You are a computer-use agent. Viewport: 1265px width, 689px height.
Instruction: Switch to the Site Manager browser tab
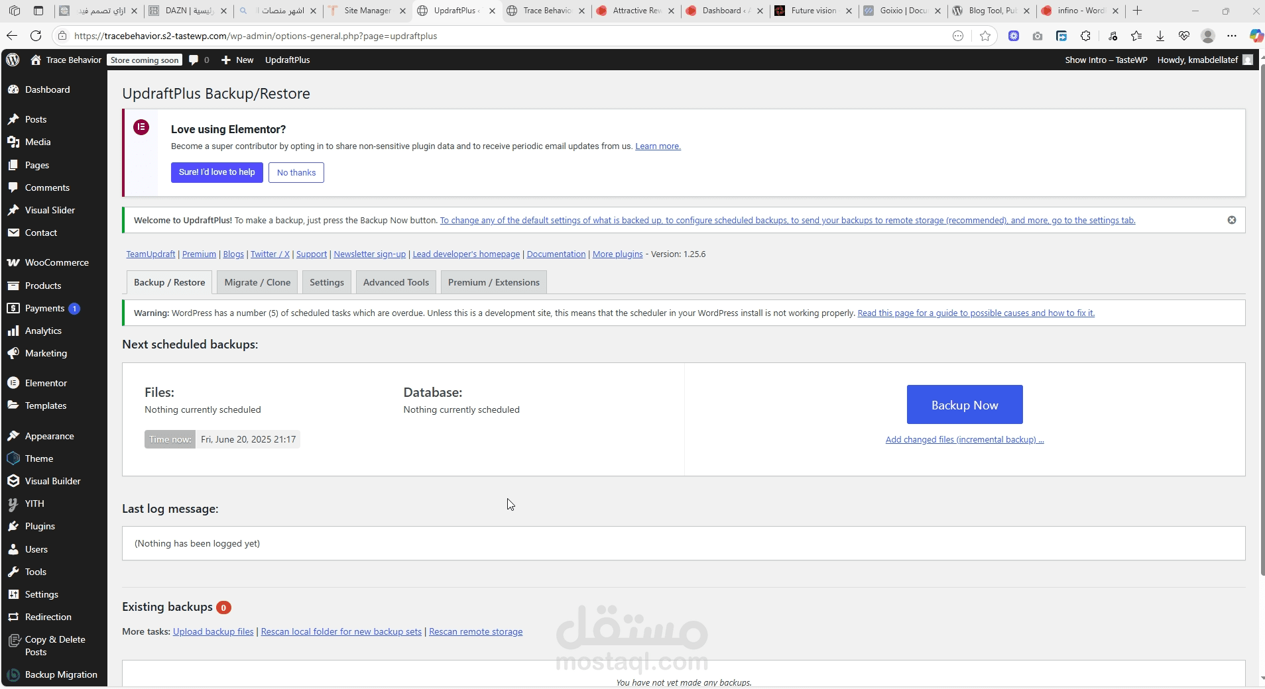tap(367, 11)
